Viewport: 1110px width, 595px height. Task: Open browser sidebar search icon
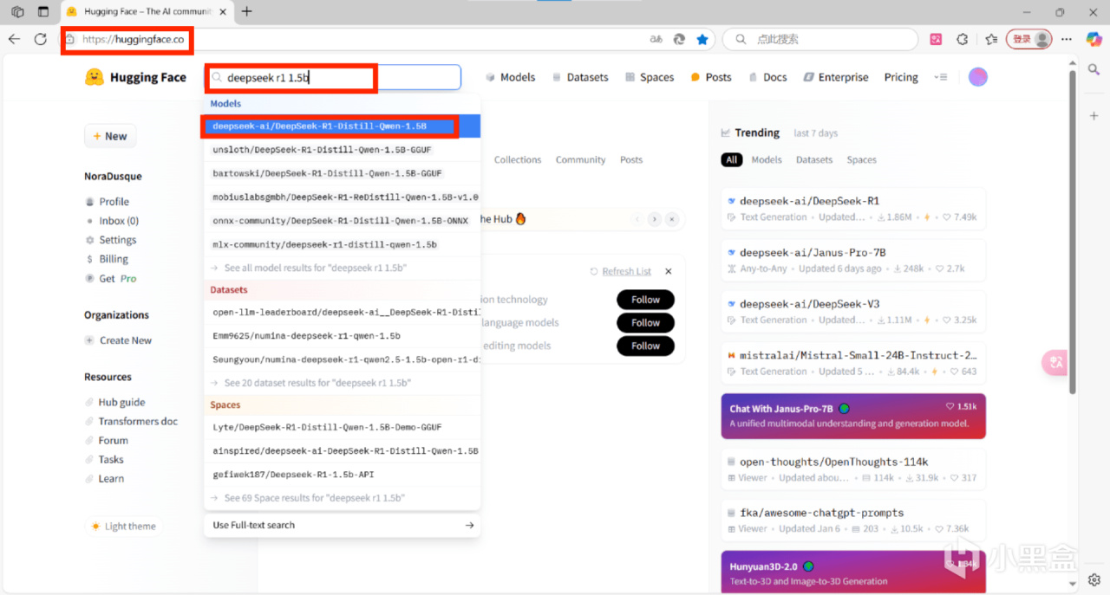[1094, 69]
